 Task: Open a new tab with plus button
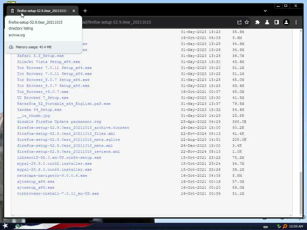click(85, 11)
